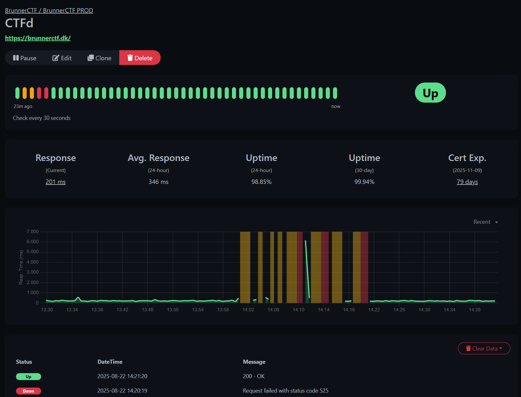Click the Pause button
The width and height of the screenshot is (521, 397).
point(24,58)
